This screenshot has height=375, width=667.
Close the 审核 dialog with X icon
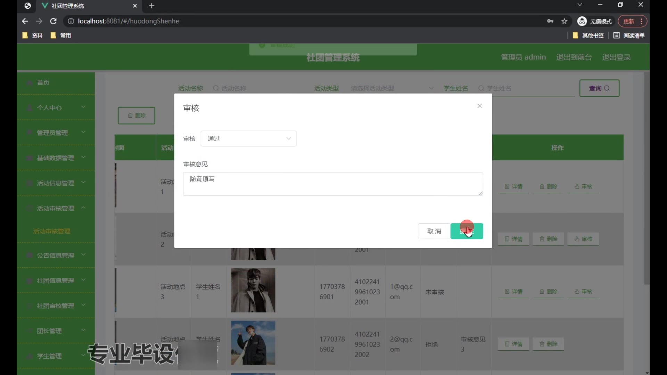[x=479, y=106]
